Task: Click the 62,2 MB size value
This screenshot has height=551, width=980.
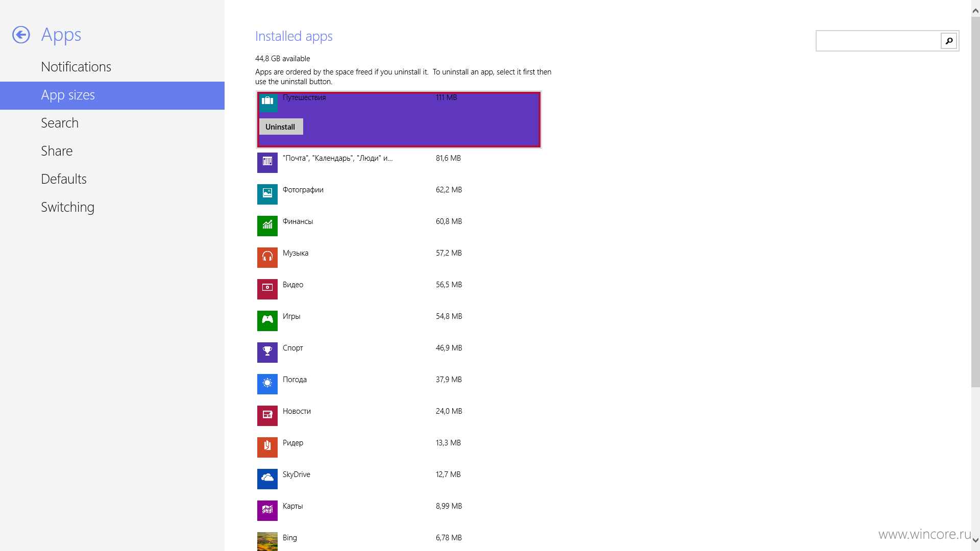Action: [x=449, y=190]
